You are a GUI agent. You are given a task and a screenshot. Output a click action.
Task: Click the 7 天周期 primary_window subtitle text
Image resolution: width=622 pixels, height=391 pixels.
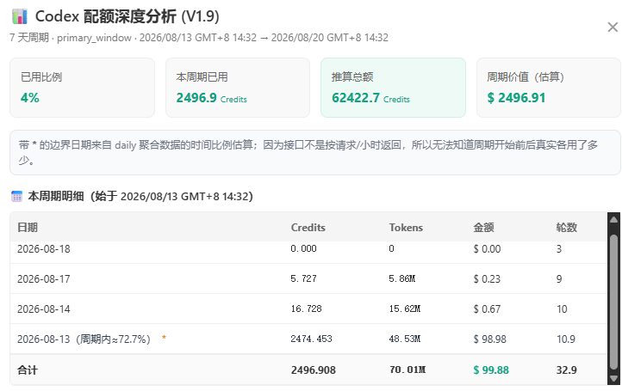pyautogui.click(x=199, y=38)
